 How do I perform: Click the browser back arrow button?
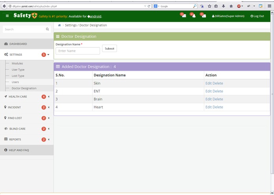[4, 6]
